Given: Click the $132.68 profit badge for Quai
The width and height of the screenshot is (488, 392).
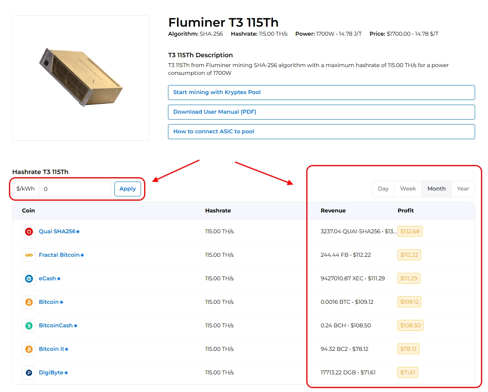Looking at the screenshot, I should pos(410,231).
